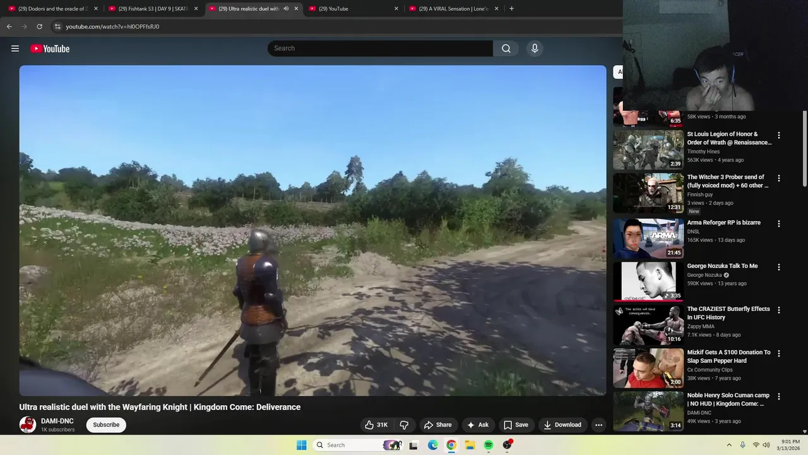
Task: Subscribe to DAMI-DNC channel
Action: 106,425
